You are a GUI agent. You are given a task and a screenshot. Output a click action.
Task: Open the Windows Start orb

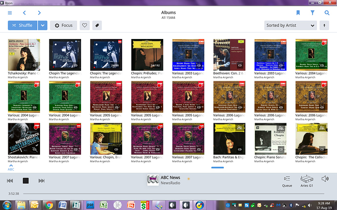pos(7,205)
